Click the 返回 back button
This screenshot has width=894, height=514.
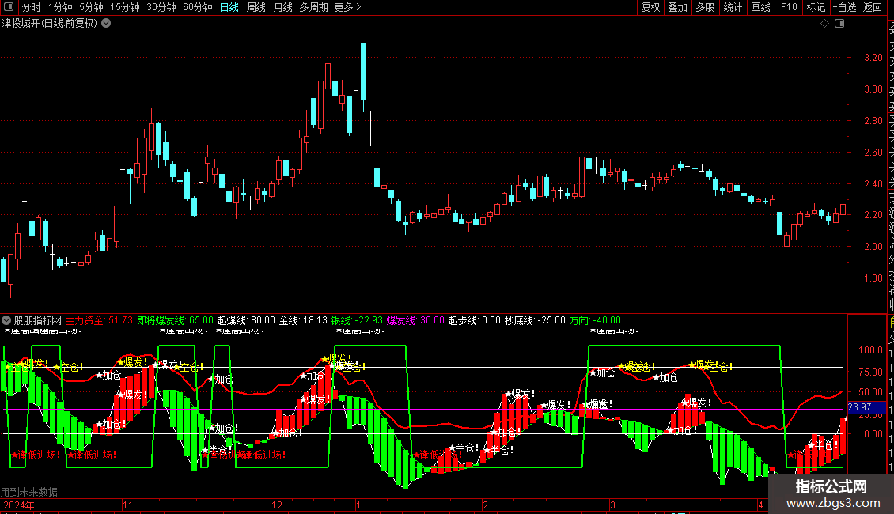click(873, 7)
